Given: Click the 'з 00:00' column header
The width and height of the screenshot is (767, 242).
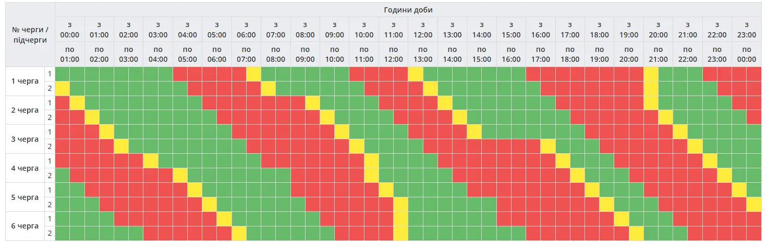Looking at the screenshot, I should 69,30.
